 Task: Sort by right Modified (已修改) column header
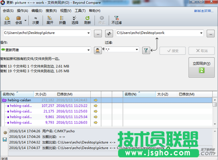(x=195, y=94)
